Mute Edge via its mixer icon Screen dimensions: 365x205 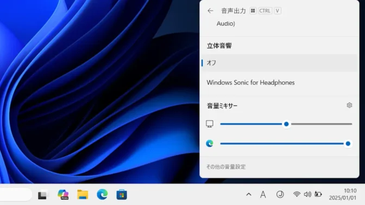[x=210, y=144]
